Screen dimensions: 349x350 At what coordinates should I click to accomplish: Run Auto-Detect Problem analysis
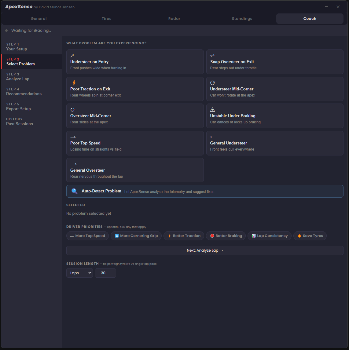205,191
